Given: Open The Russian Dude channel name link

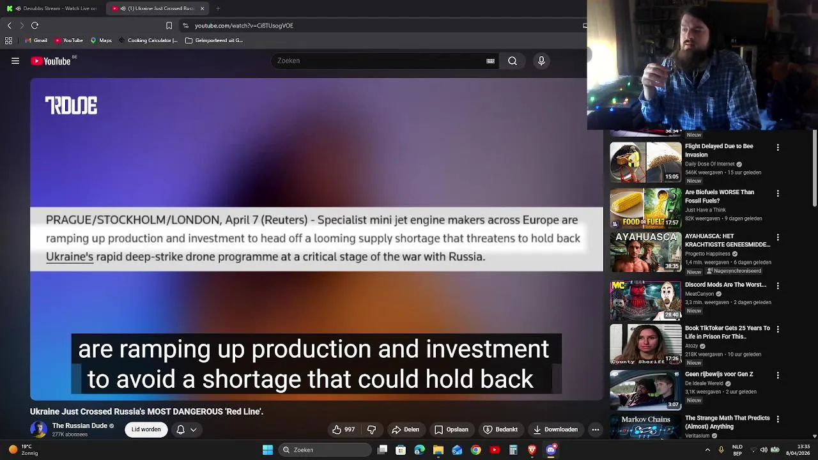Looking at the screenshot, I should coord(80,425).
